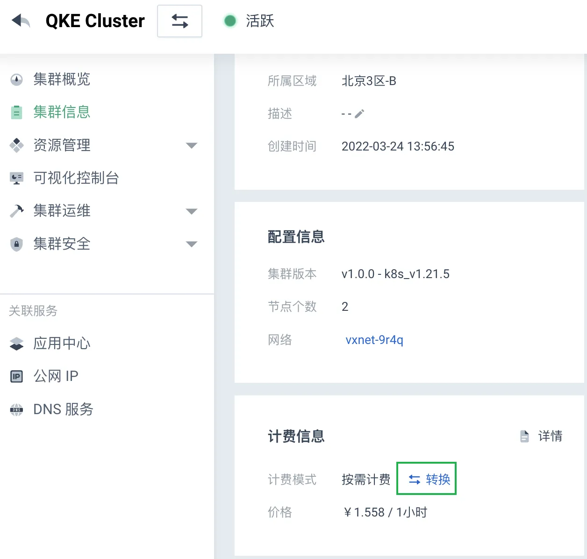Open 应用中心 from the related services
Image resolution: width=587 pixels, height=559 pixels.
click(62, 344)
